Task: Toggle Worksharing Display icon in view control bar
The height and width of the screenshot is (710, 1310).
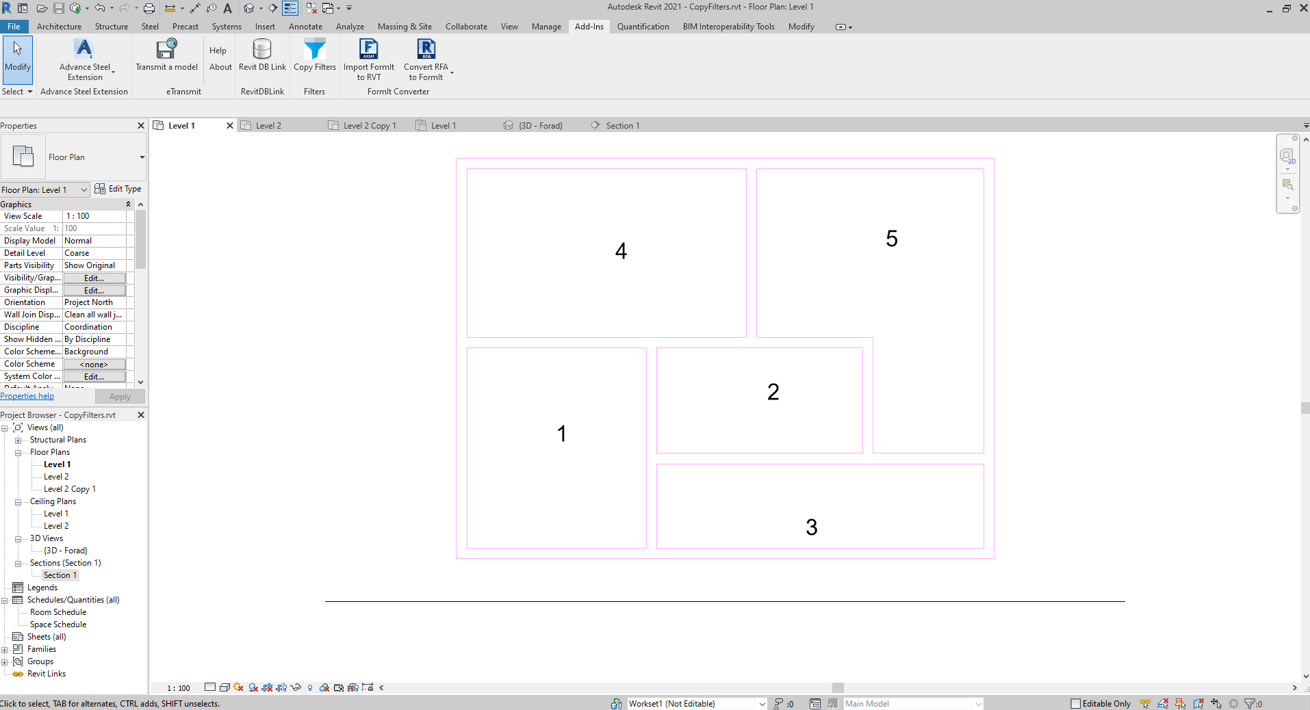Action: click(324, 687)
